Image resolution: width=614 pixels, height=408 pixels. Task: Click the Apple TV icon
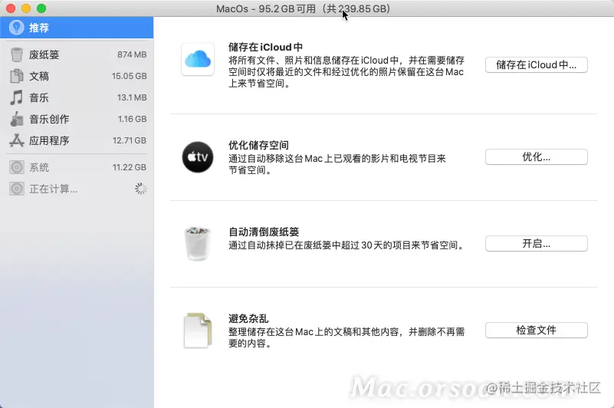point(198,157)
